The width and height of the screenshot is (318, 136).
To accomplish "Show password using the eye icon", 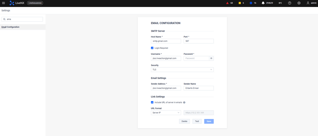I will [211, 58].
